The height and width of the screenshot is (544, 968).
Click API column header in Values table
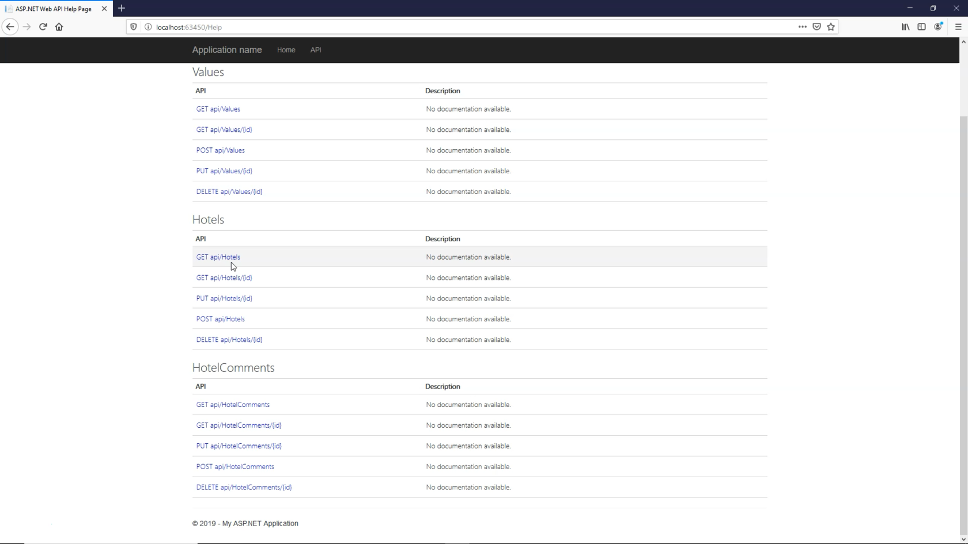201,91
